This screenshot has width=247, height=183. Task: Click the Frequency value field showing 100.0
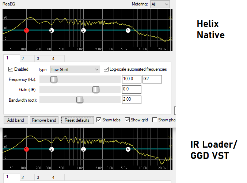132,79
